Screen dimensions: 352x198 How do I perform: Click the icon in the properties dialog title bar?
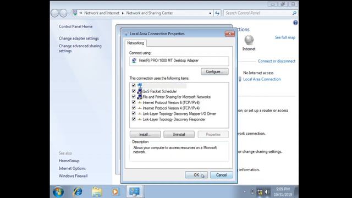pyautogui.click(x=126, y=34)
